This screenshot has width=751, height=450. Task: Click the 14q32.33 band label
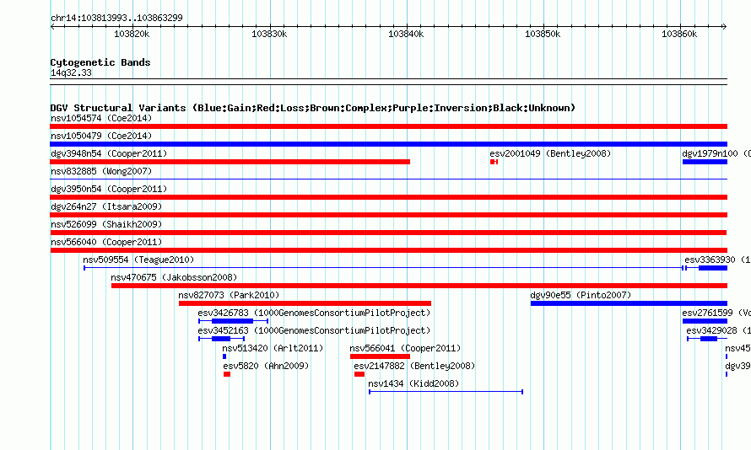pyautogui.click(x=71, y=72)
